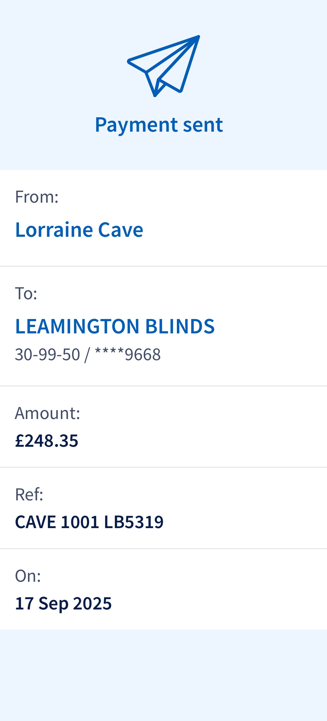
Task: Select the £248.35 amount value
Action: 47,441
